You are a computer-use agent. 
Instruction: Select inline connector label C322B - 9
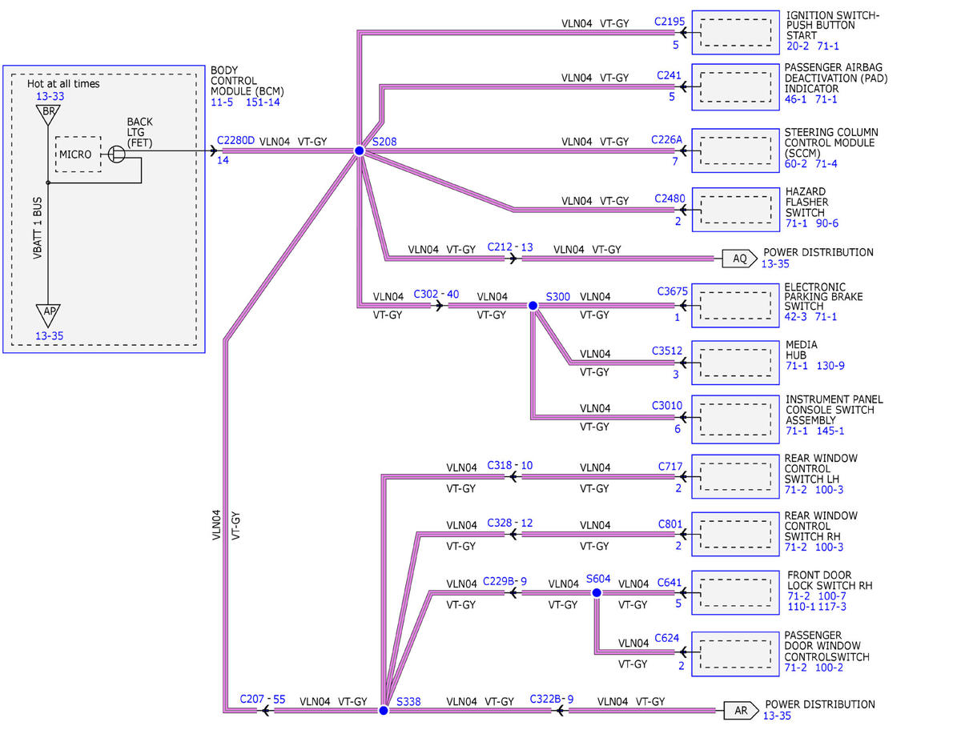552,700
